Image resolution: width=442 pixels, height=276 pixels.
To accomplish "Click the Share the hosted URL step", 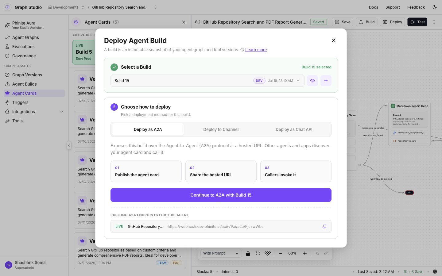I will pyautogui.click(x=221, y=171).
